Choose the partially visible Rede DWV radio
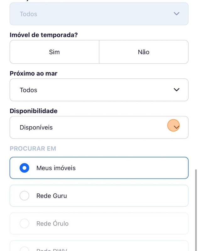The image size is (198, 251). coord(25,249)
